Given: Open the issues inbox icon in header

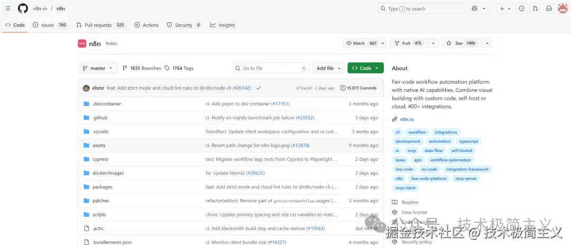Looking at the screenshot, I should [521, 8].
